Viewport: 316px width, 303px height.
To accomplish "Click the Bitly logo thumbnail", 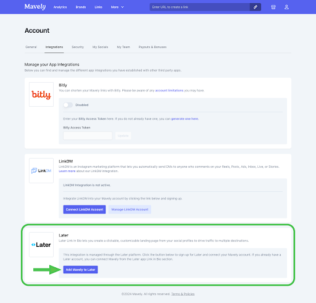I will click(41, 94).
